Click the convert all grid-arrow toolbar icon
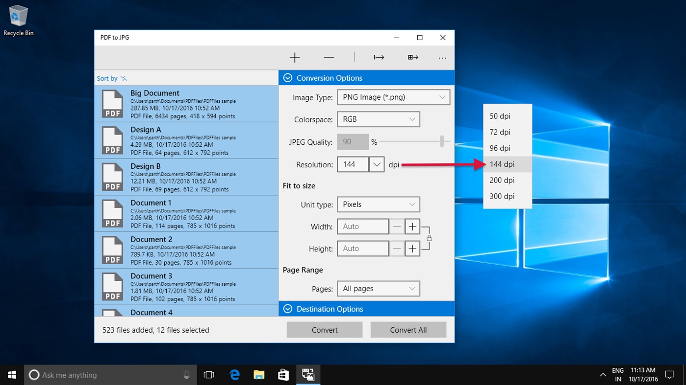 [x=413, y=58]
